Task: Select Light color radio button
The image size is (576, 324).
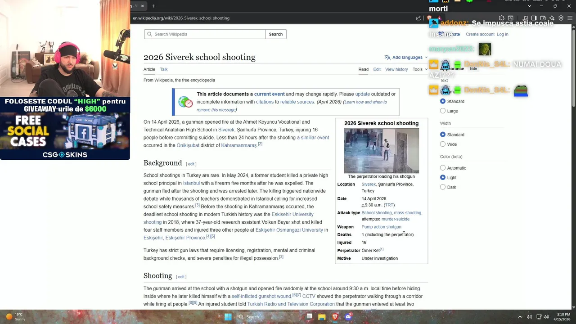Action: (x=443, y=177)
